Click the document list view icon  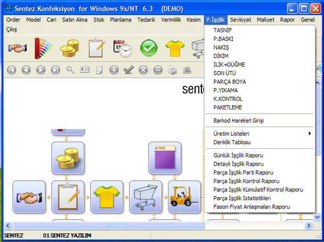tap(99, 70)
